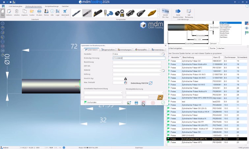Open Schnittstelle Maschinenrichtung dropdown

click(x=122, y=93)
